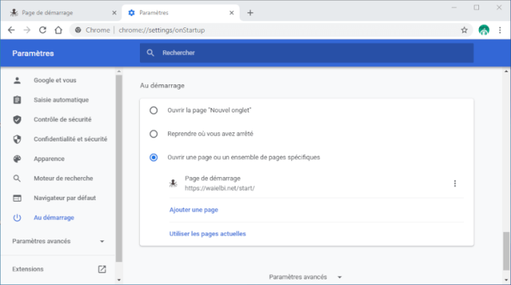Open Navigateur par défaut section

coord(65,198)
